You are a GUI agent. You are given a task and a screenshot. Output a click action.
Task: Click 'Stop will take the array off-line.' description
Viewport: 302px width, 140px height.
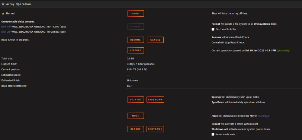point(230,14)
